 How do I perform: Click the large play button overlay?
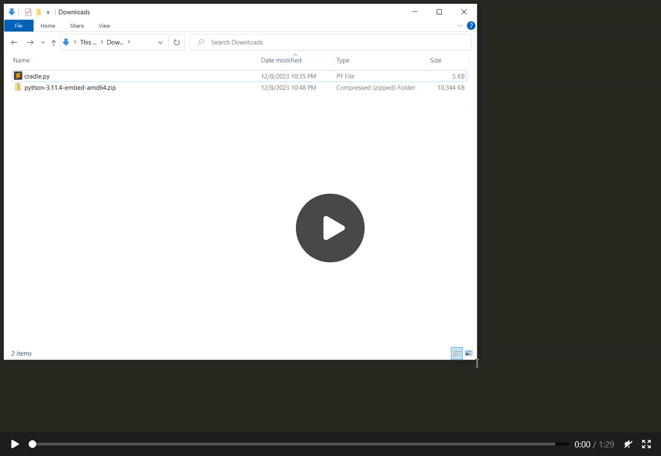tap(330, 228)
